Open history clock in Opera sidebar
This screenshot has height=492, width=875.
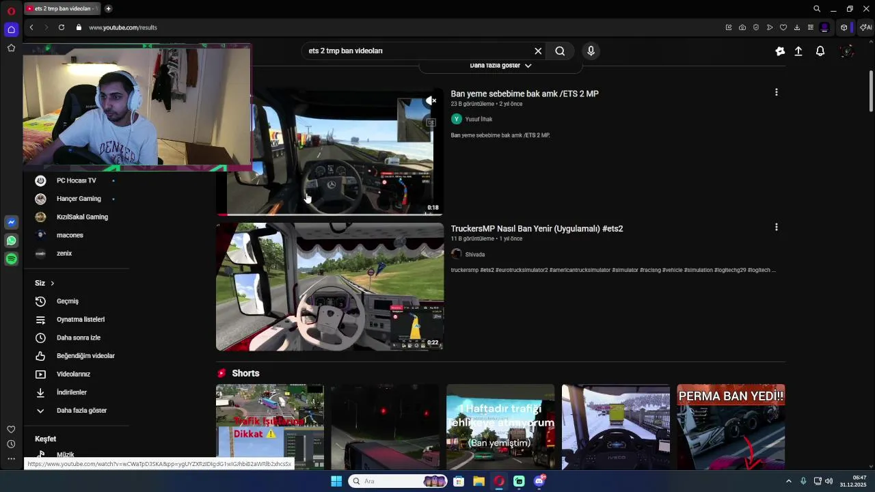click(x=11, y=444)
